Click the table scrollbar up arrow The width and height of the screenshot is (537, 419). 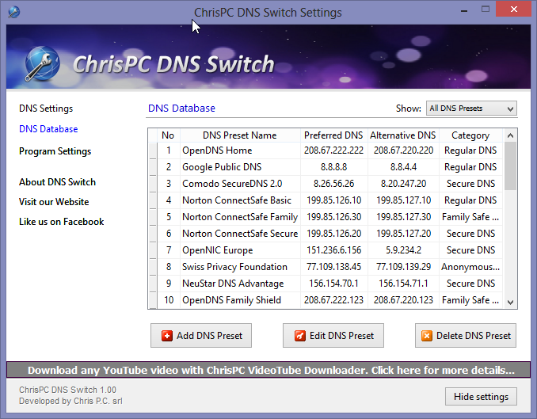click(510, 135)
